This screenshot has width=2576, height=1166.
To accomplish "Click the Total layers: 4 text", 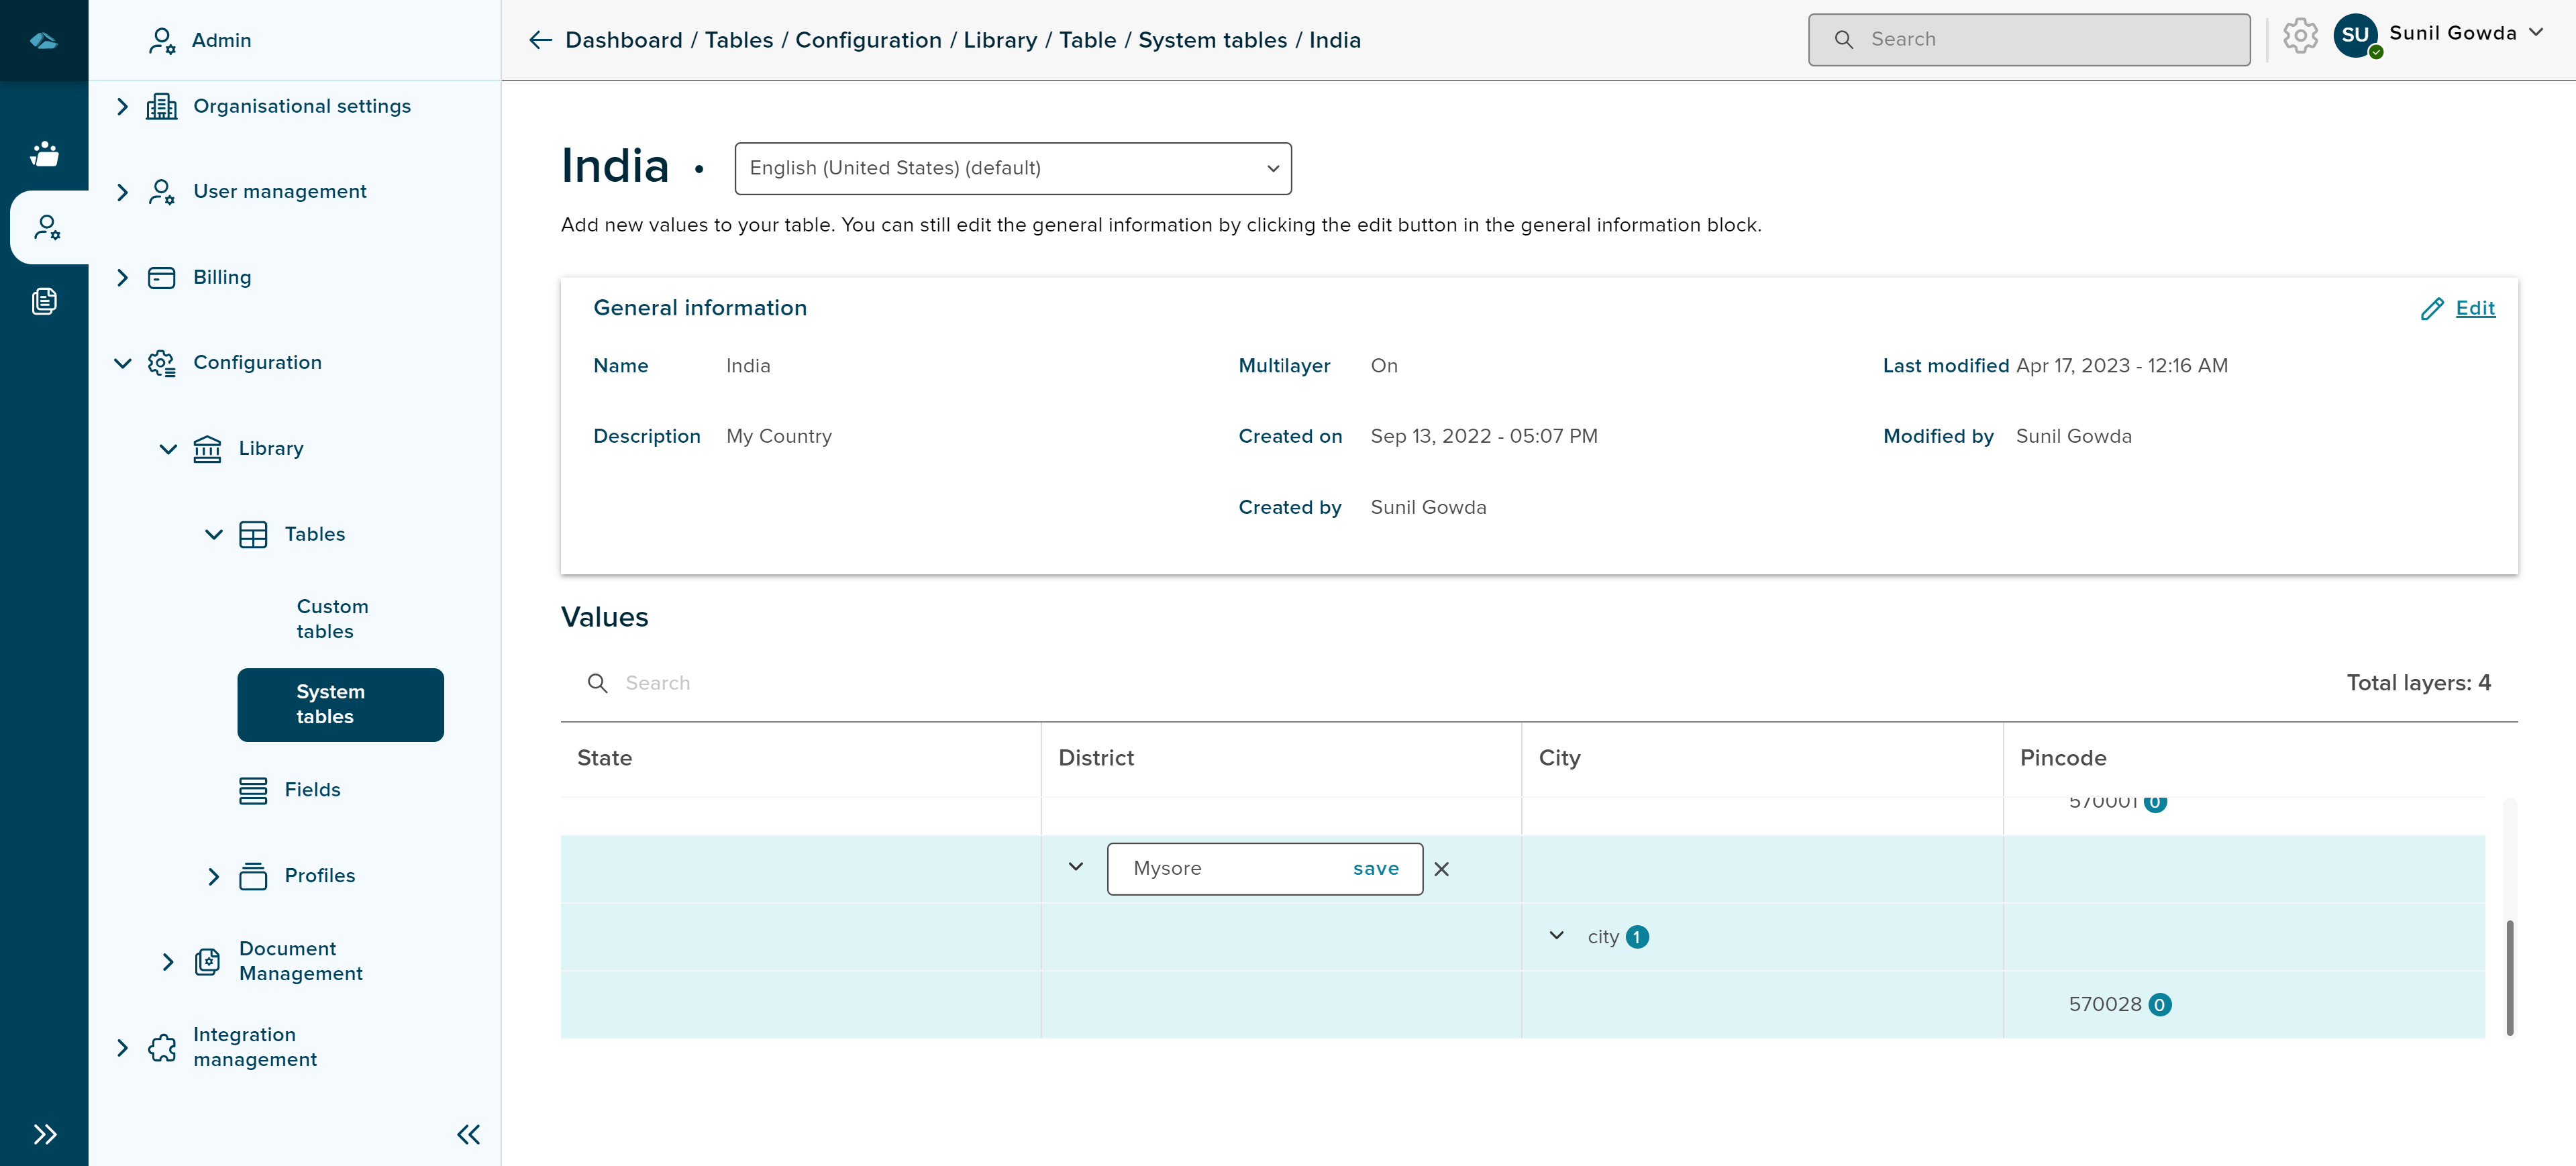I will 2418,683.
